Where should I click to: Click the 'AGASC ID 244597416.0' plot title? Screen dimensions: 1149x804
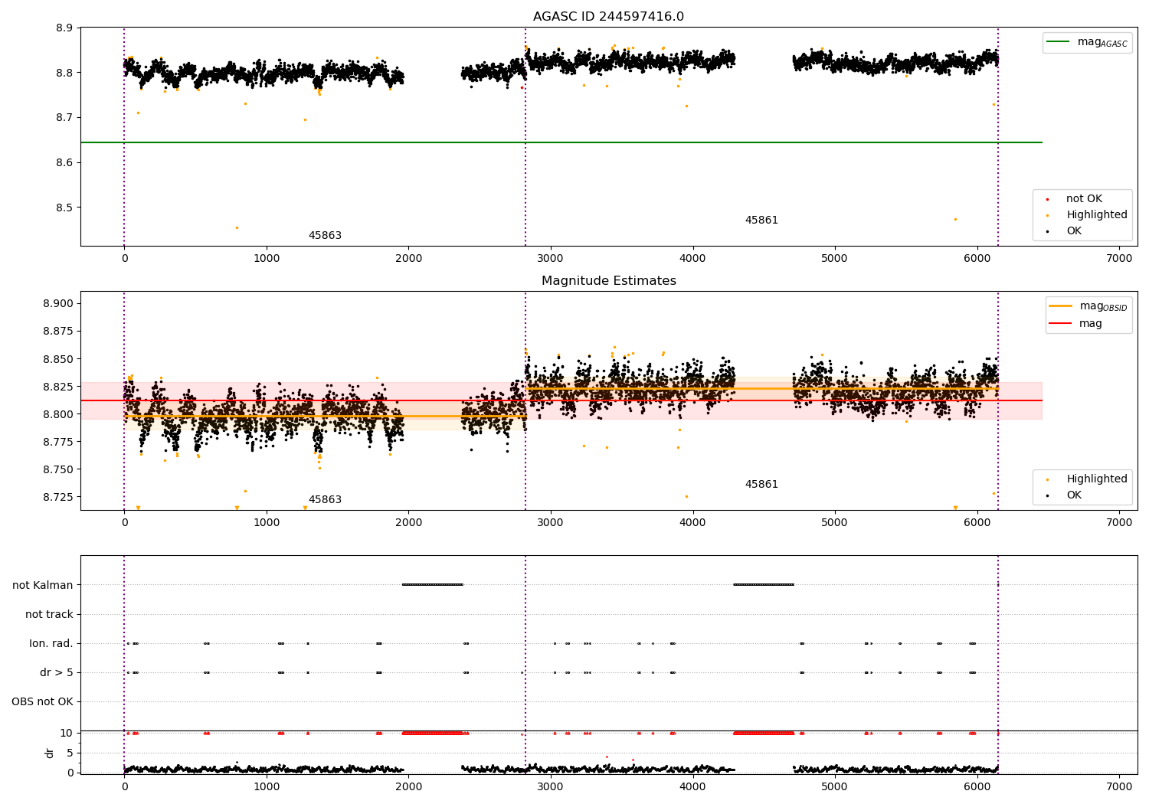608,17
